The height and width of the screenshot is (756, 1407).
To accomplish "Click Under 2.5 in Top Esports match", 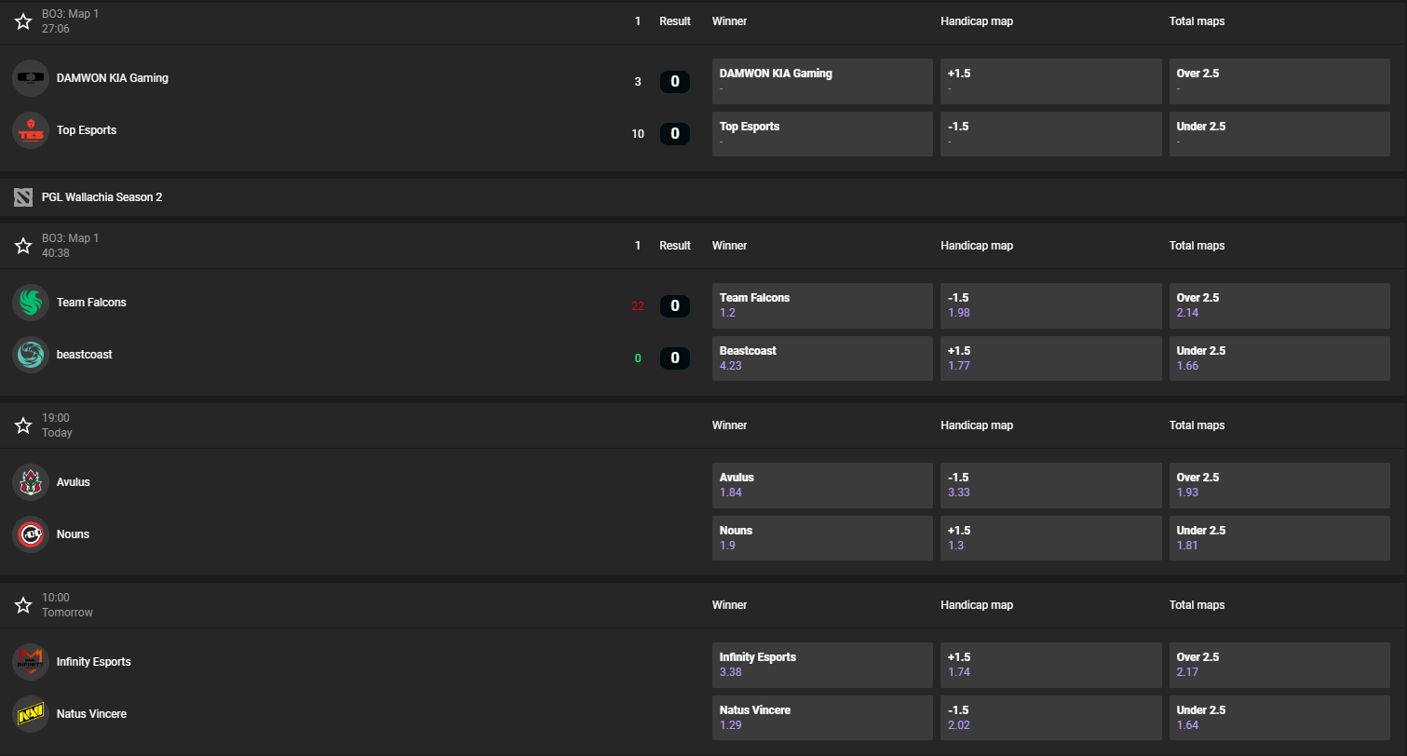I will [1279, 134].
